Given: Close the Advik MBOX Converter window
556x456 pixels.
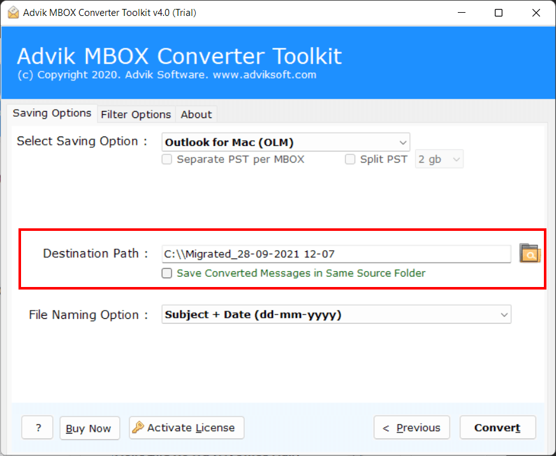Looking at the screenshot, I should tap(536, 13).
